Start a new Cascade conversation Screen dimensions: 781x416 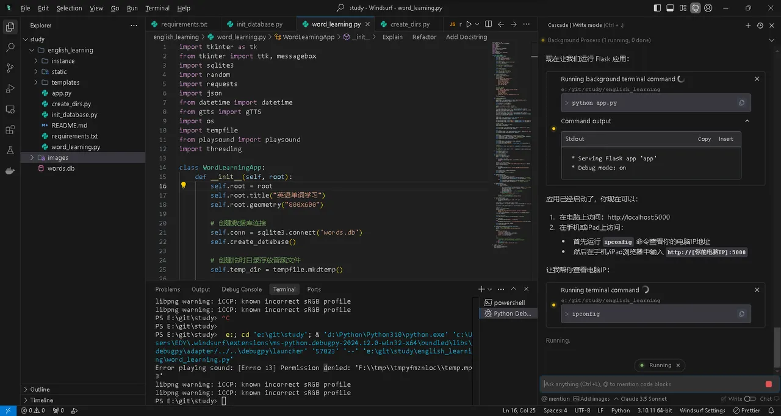[748, 26]
